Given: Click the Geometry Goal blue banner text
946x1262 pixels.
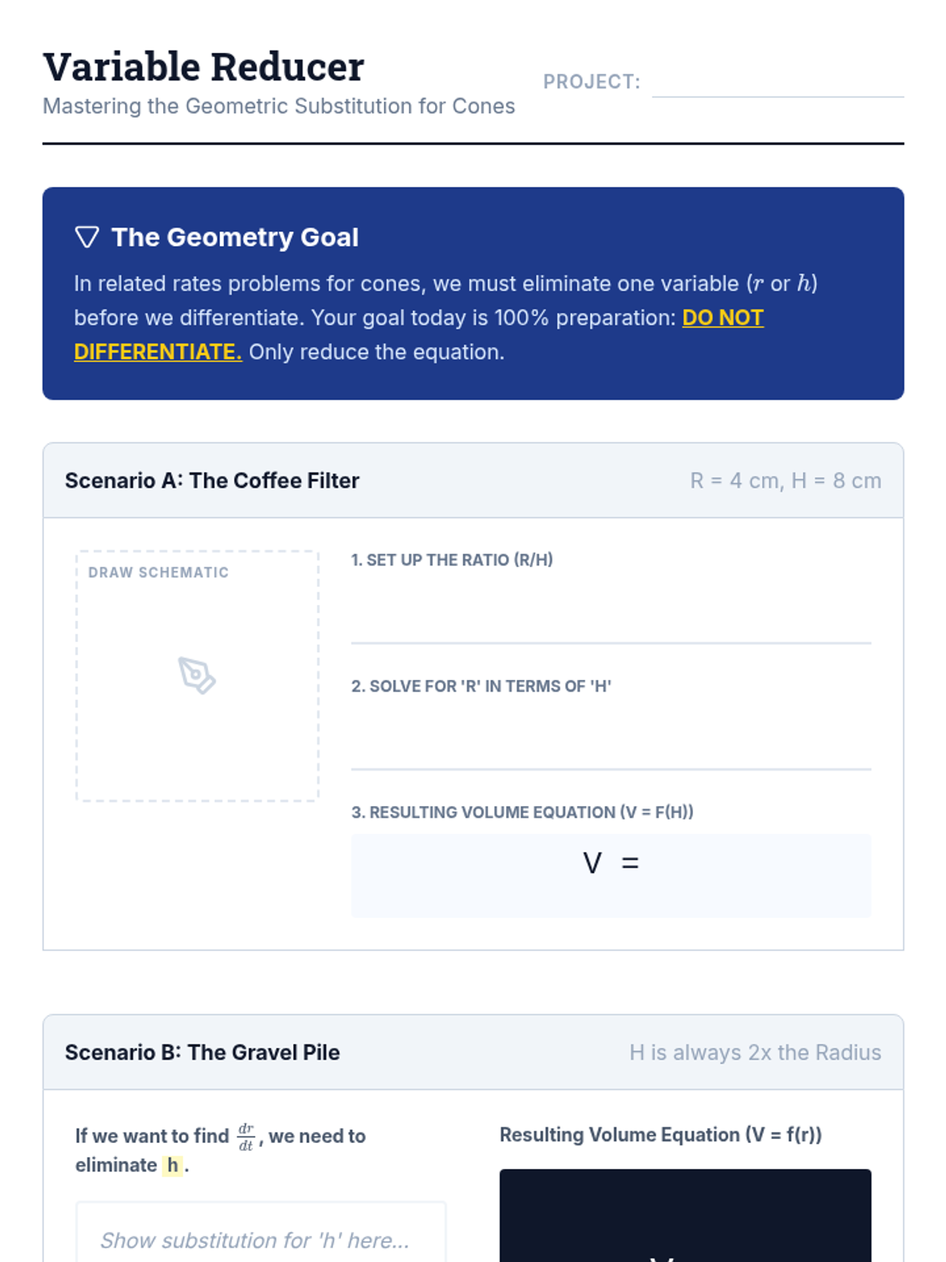Looking at the screenshot, I should pos(446,317).
